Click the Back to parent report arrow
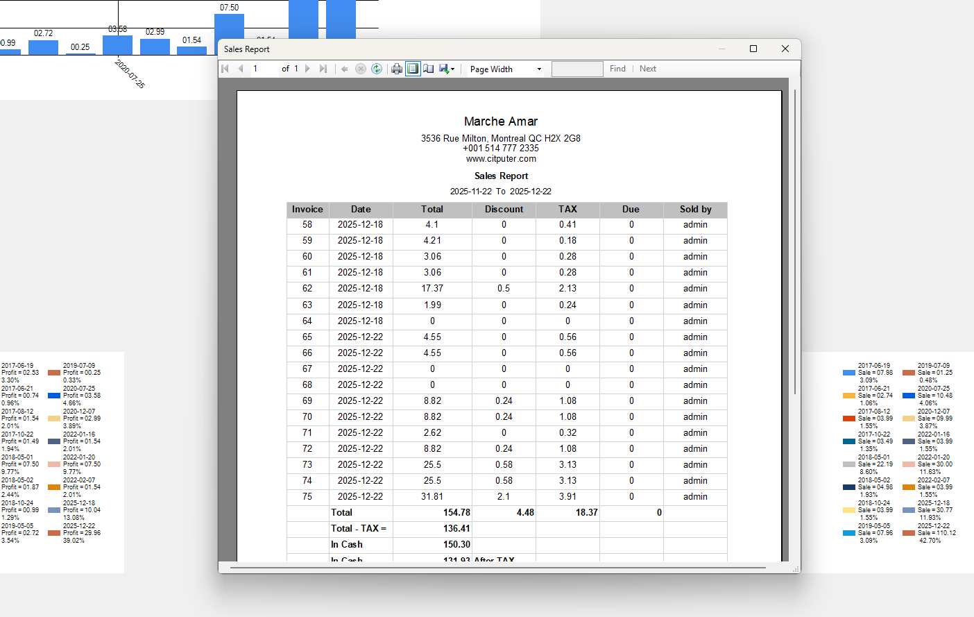 click(345, 69)
